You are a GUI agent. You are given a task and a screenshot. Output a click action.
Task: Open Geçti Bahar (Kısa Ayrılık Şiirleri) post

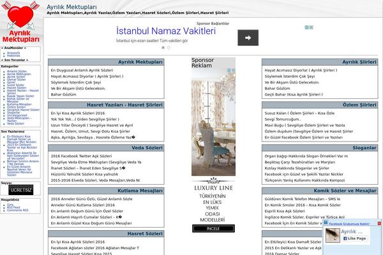coord(294,94)
